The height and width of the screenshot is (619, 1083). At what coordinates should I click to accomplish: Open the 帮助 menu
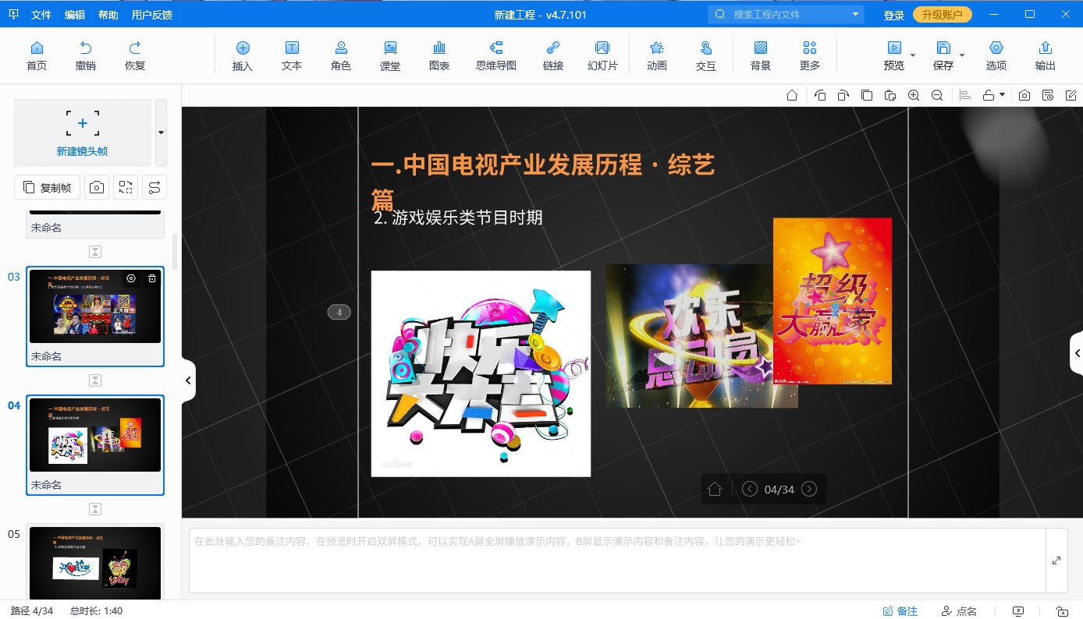tap(108, 15)
